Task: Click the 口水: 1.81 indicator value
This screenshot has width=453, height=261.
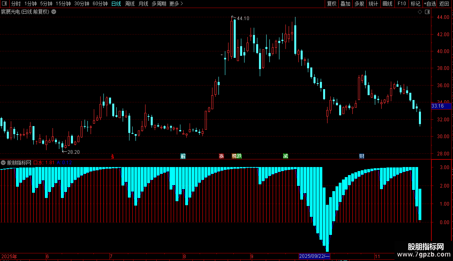Action: tap(44, 163)
